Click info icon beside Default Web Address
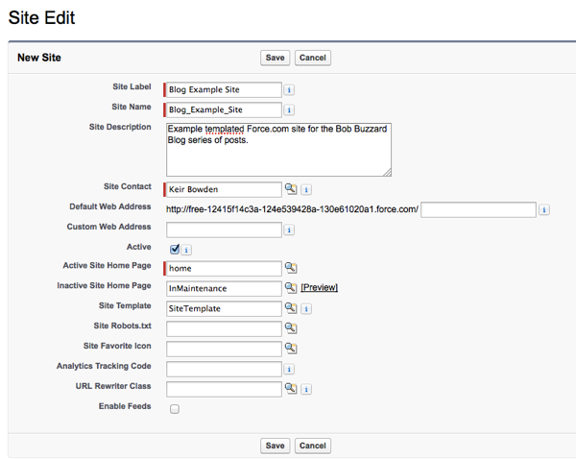576x459 pixels. pos(544,210)
